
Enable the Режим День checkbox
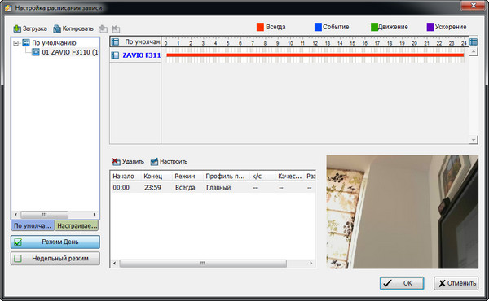tap(18, 242)
